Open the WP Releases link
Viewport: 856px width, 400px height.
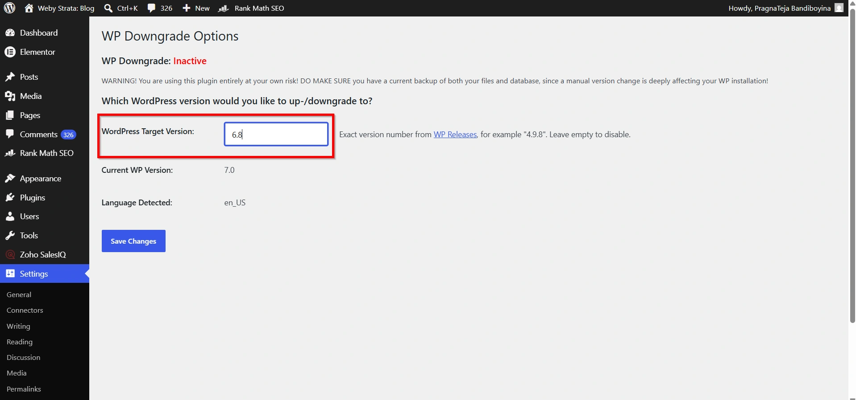coord(455,135)
